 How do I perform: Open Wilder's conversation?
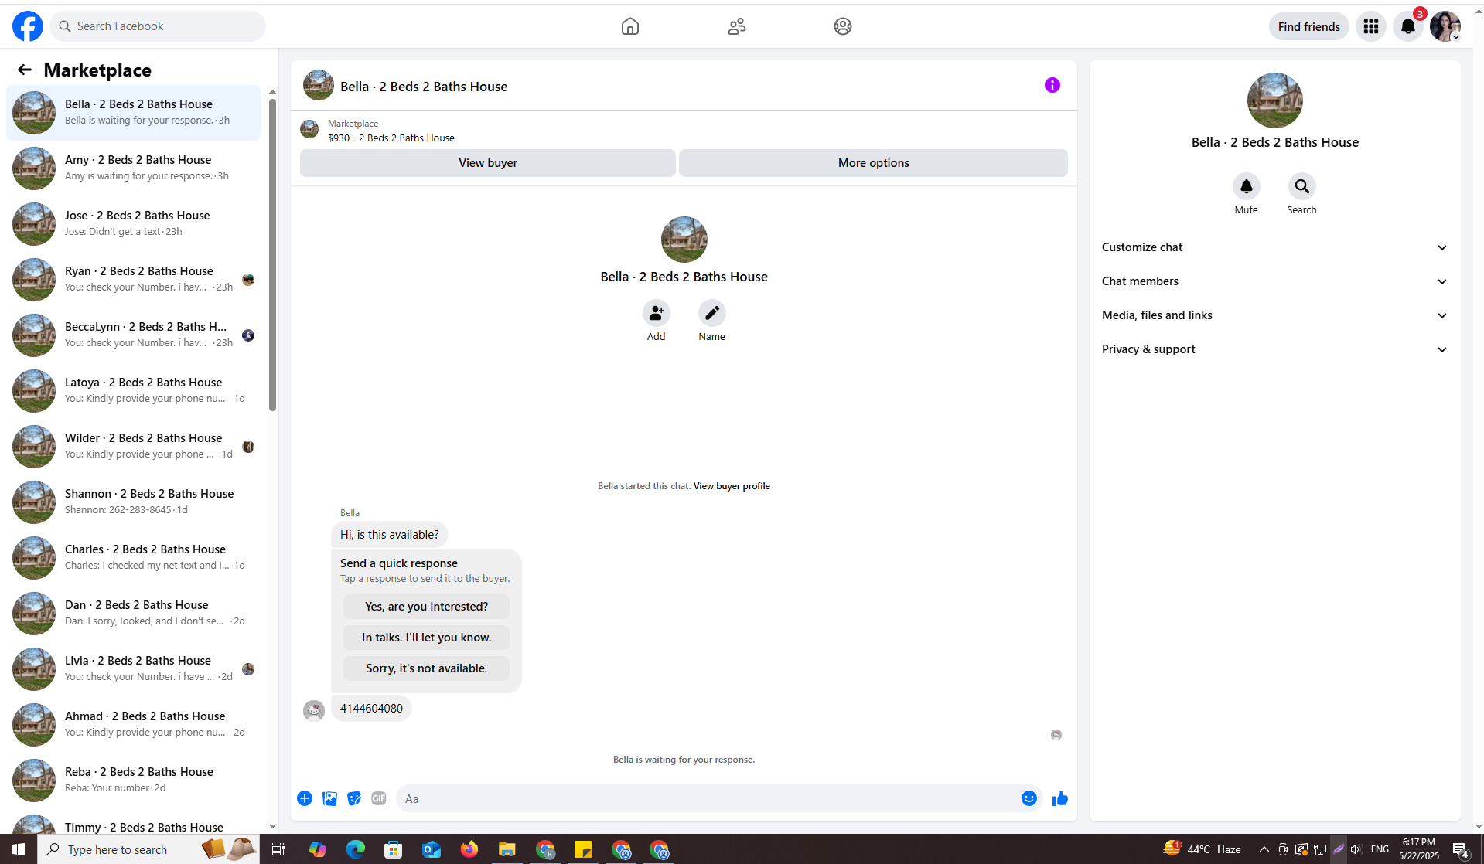(133, 446)
